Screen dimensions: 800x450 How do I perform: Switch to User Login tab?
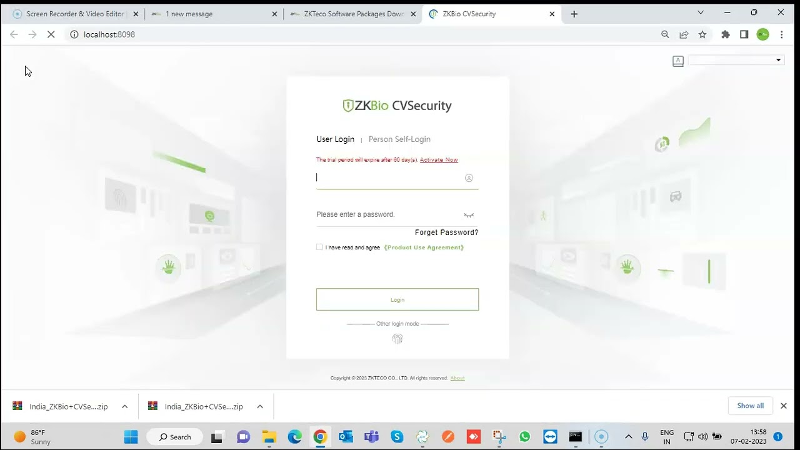[335, 139]
